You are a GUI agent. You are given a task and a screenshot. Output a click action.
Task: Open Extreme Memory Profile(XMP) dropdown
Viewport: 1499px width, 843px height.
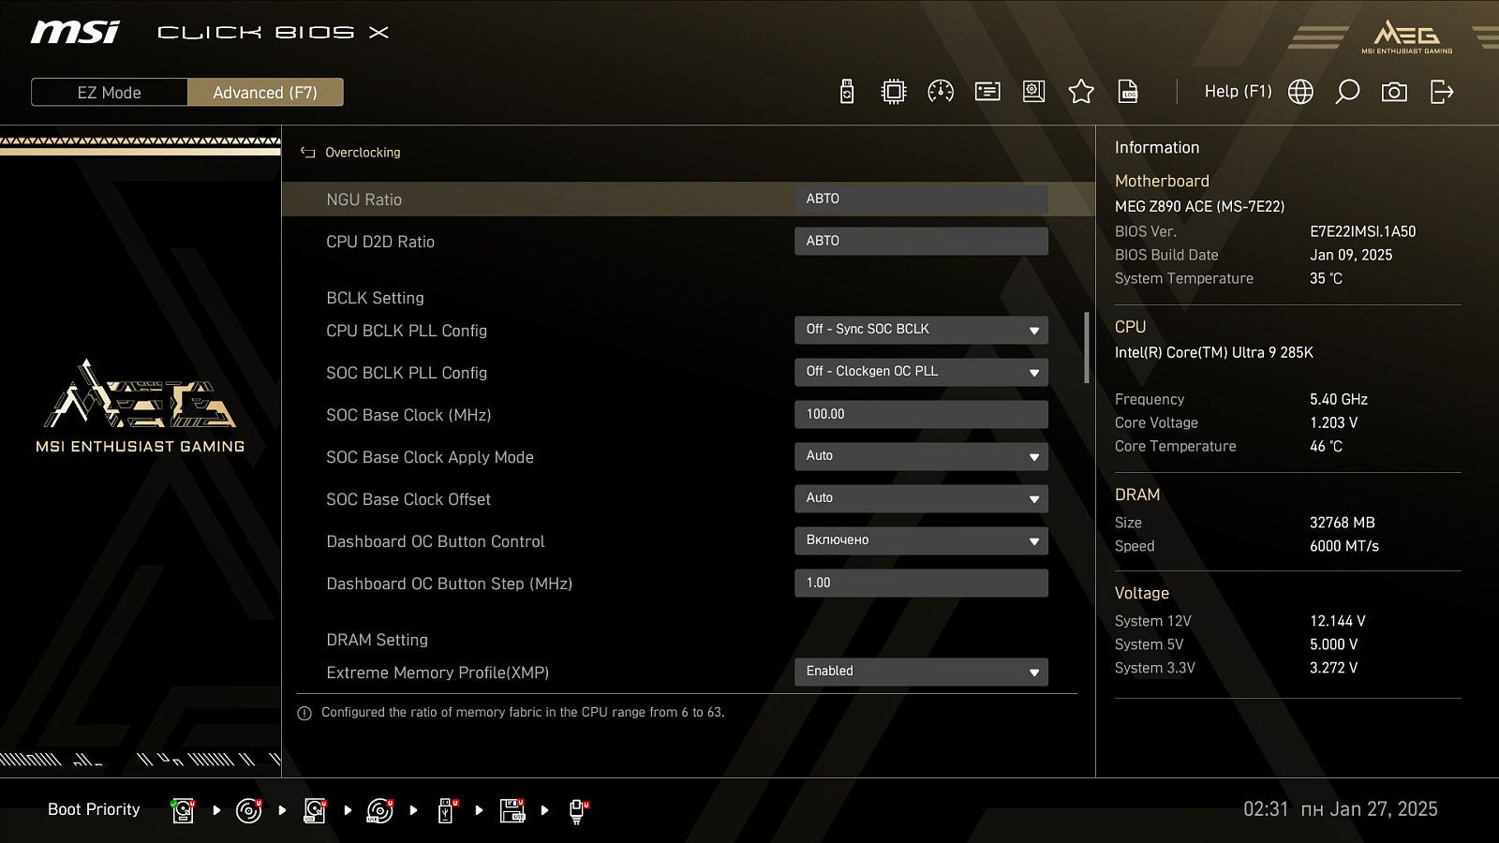[x=921, y=672]
